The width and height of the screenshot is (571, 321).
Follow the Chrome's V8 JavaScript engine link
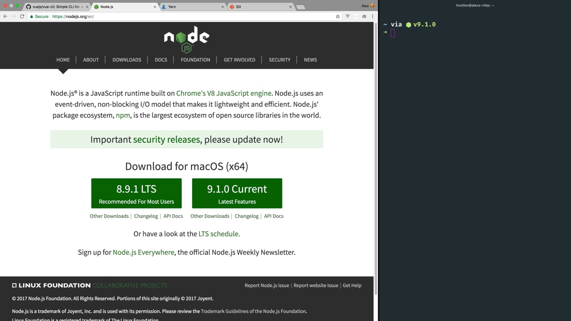[x=224, y=93]
